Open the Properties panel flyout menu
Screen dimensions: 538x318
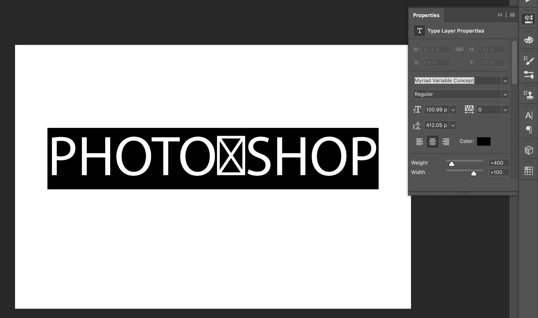(x=512, y=15)
